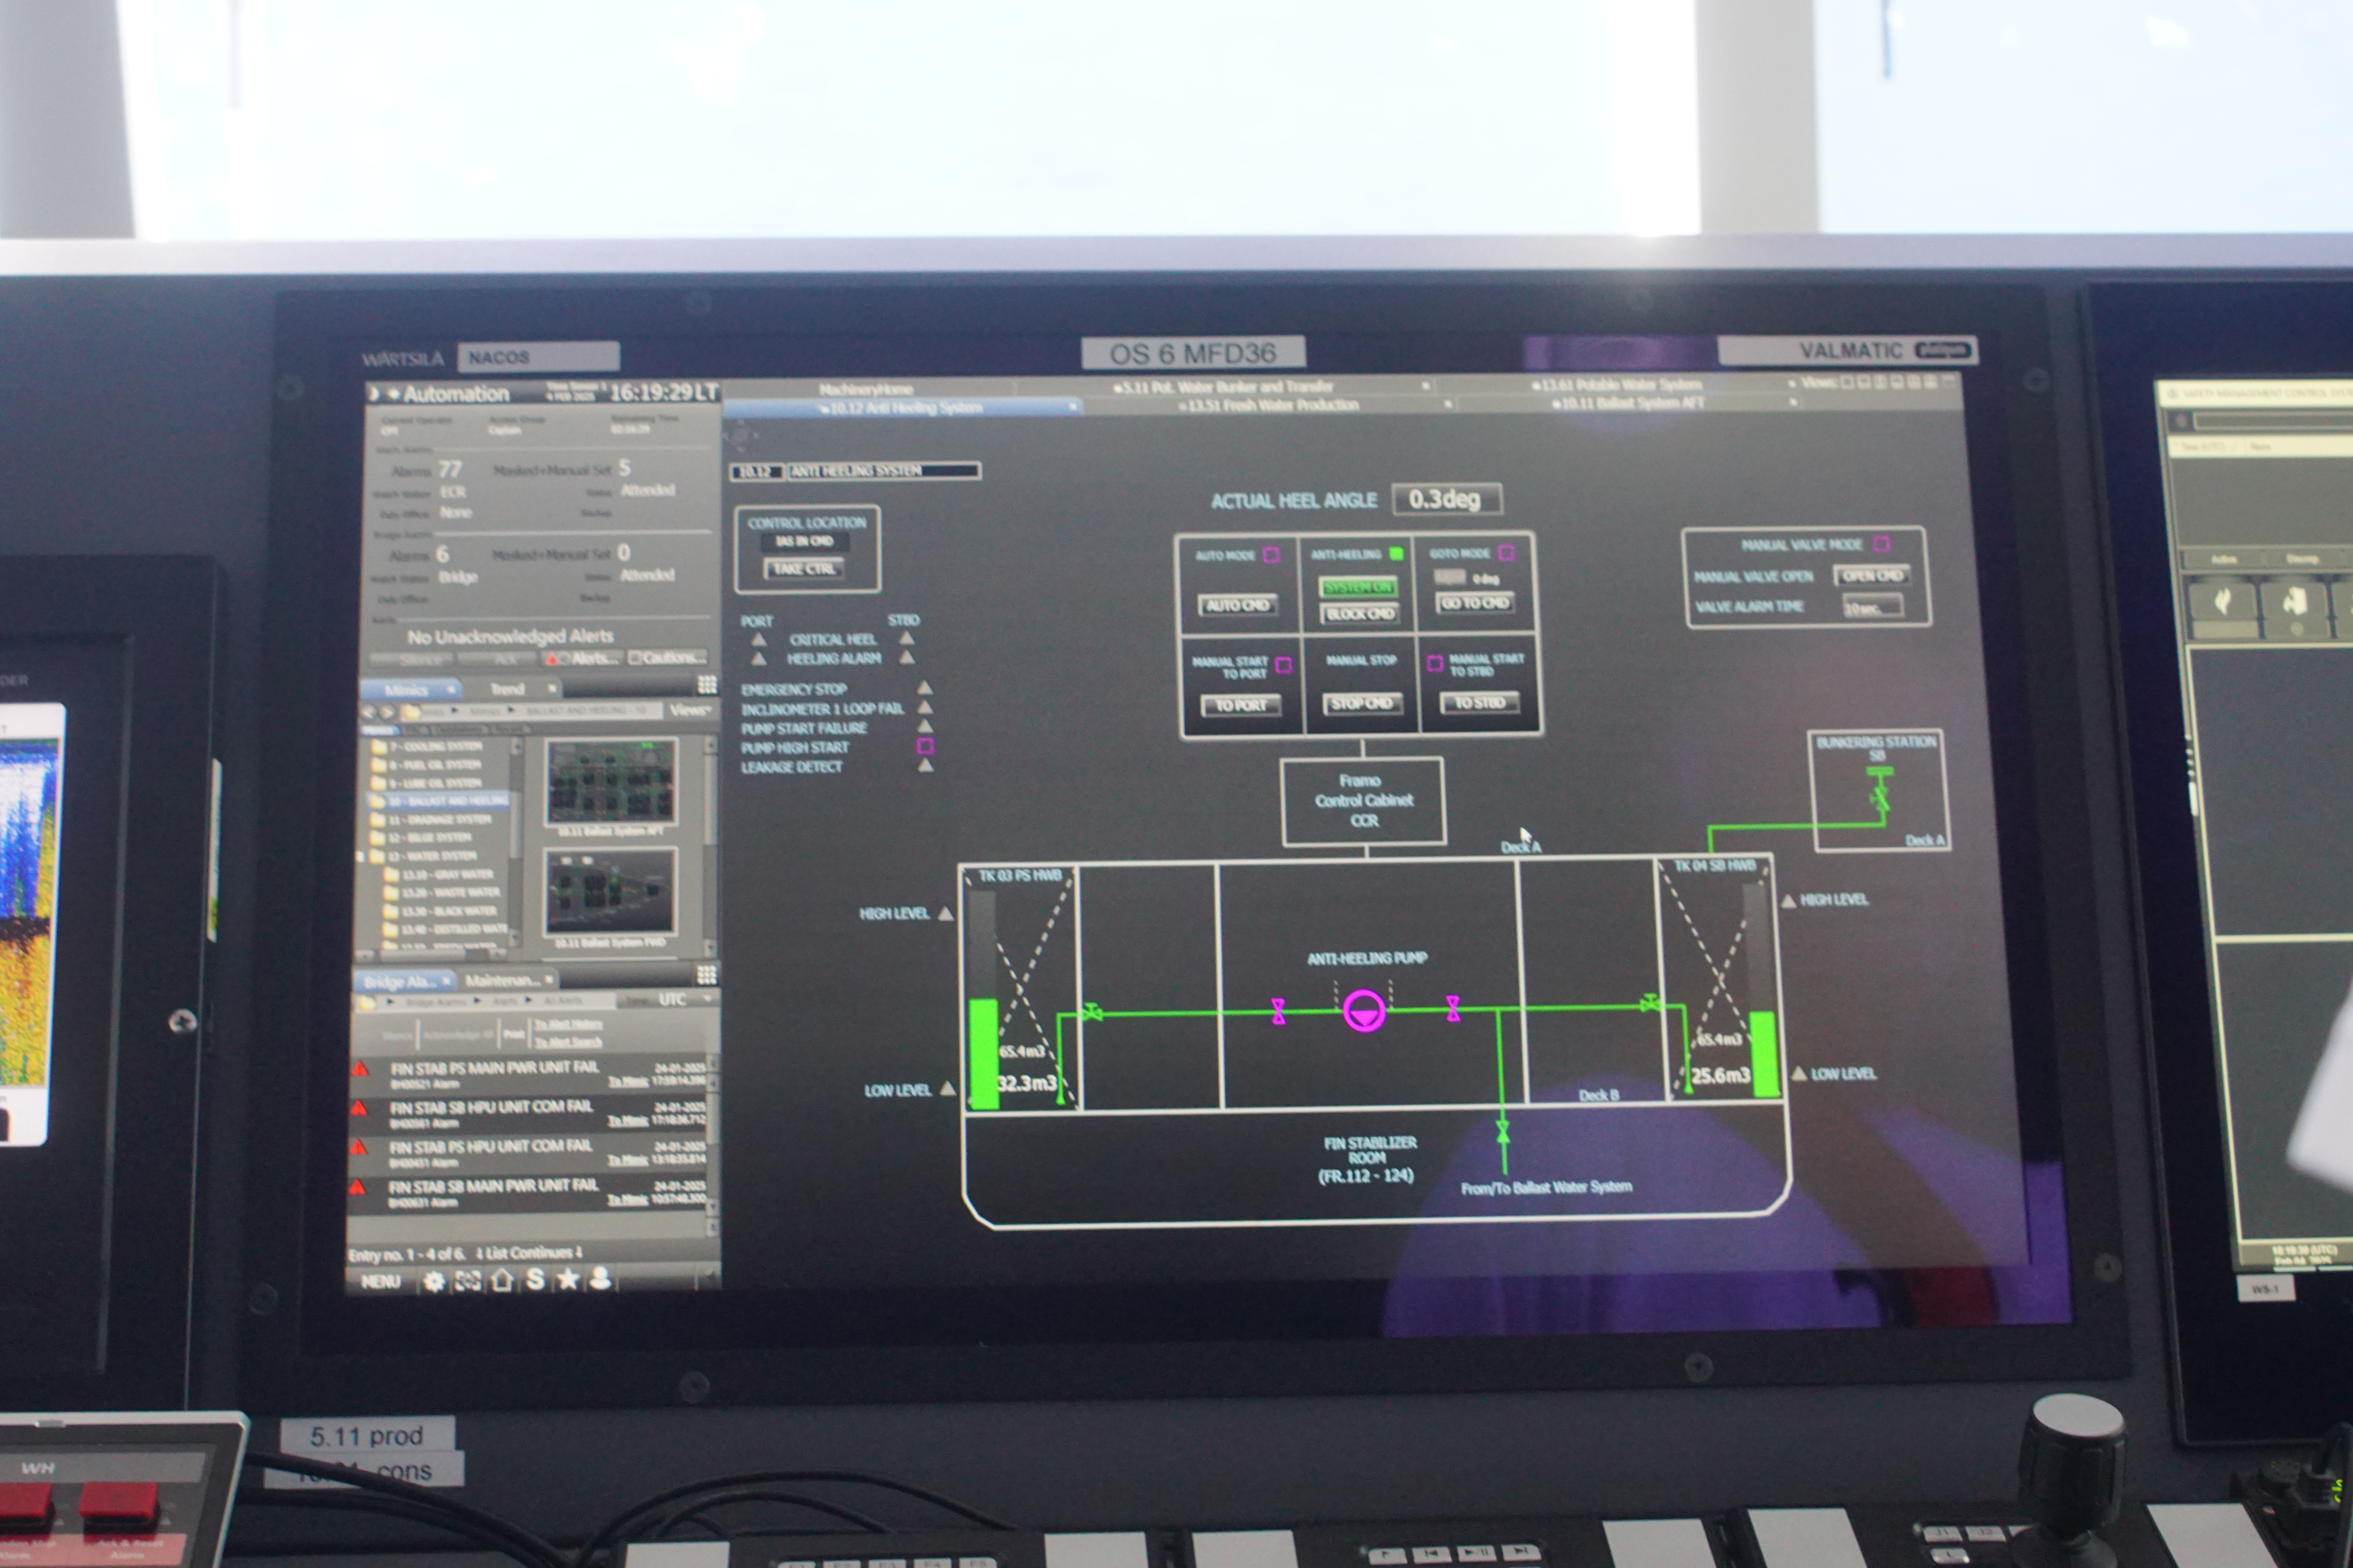Click TK 04 SB Low Level indicator triangle
The height and width of the screenshot is (1568, 2353).
pos(1799,1073)
